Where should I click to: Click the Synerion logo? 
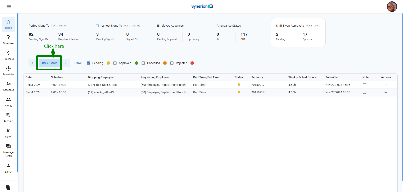[202, 6]
